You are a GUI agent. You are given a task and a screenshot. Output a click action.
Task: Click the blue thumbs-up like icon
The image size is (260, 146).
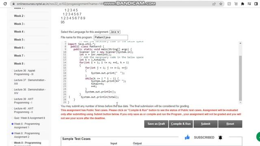[187, 137]
